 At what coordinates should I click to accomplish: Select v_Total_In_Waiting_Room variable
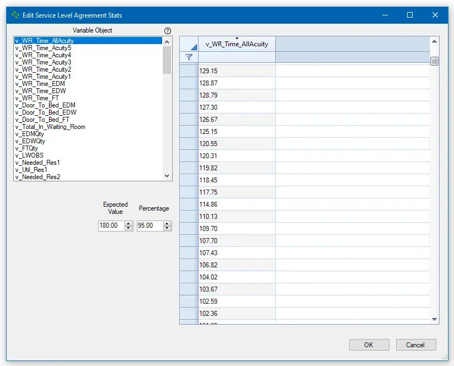coord(88,127)
